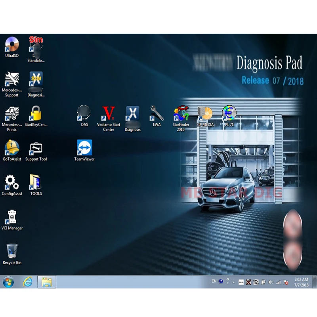Screen dimensions: 317x317
Task: Open the Windows Start menu
Action: 8,282
